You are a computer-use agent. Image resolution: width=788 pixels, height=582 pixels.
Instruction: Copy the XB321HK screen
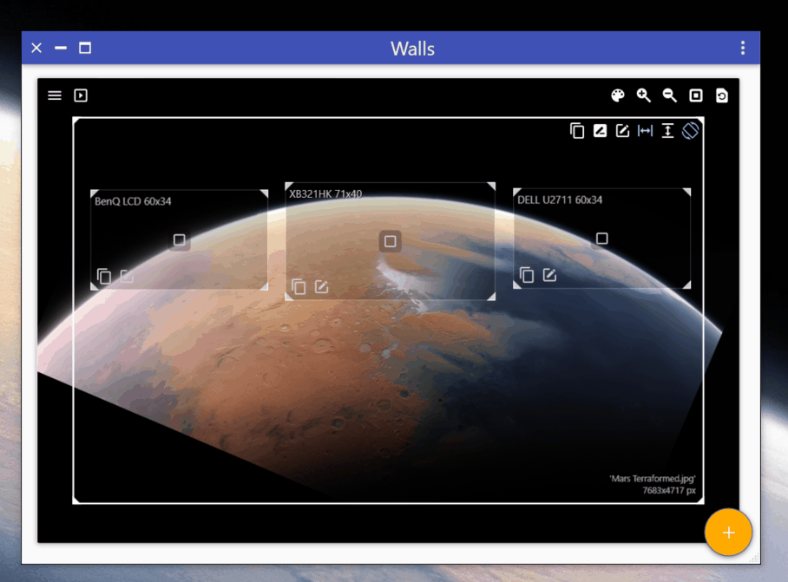click(299, 287)
